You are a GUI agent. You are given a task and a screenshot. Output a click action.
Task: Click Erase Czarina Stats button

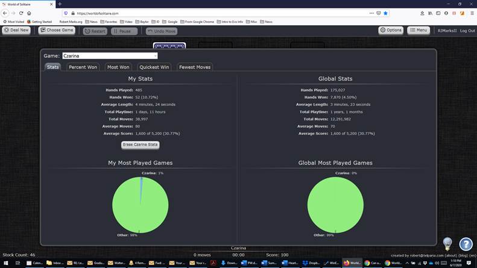pyautogui.click(x=141, y=145)
